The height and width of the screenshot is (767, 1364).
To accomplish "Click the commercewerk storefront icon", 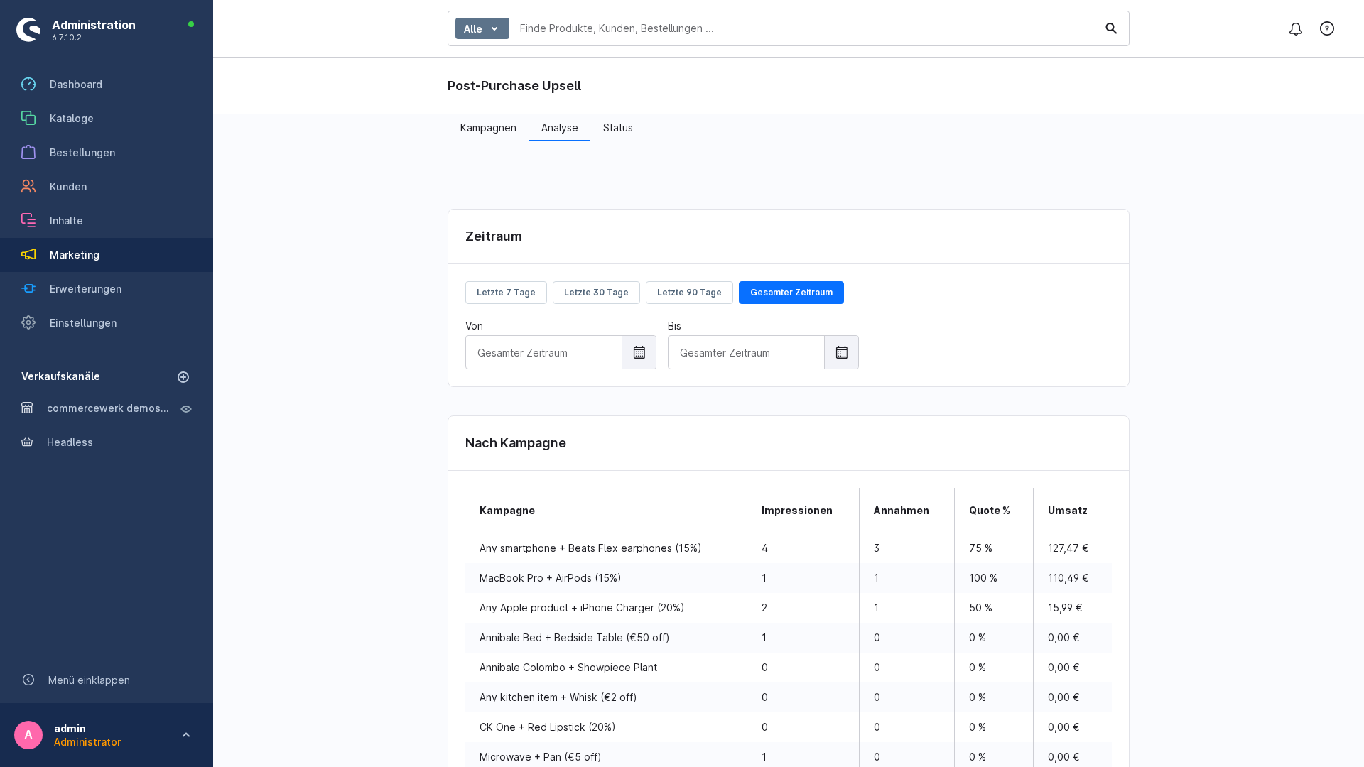I will [x=27, y=408].
